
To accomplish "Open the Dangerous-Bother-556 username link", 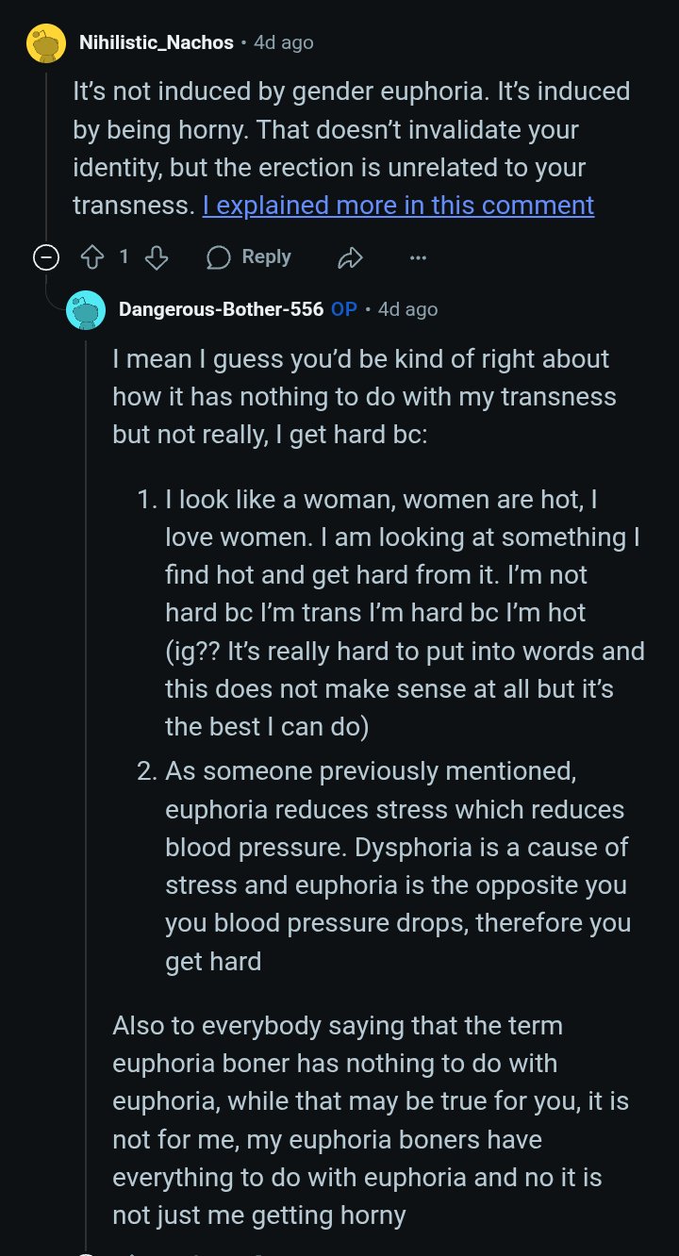I will click(221, 309).
